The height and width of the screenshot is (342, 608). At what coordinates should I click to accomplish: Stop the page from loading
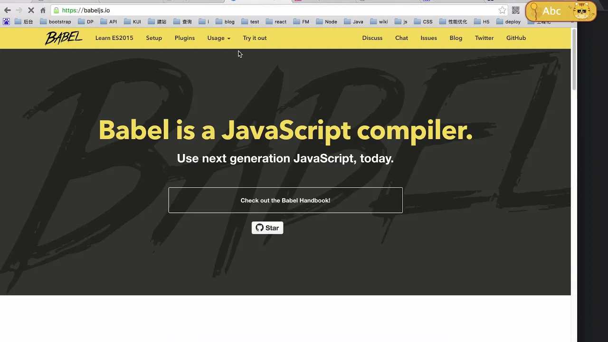point(31,10)
